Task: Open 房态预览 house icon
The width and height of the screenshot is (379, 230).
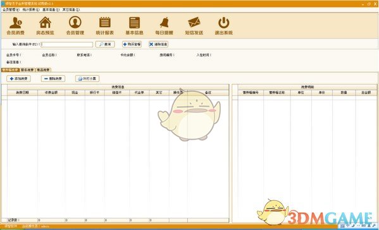Action: pyautogui.click(x=45, y=25)
